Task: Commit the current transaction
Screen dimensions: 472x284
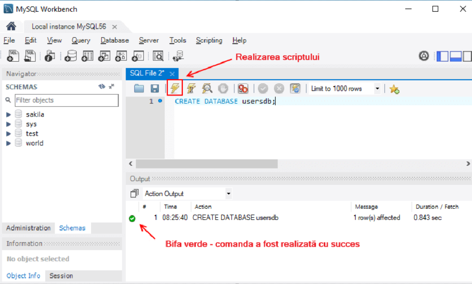Action: tap(263, 89)
